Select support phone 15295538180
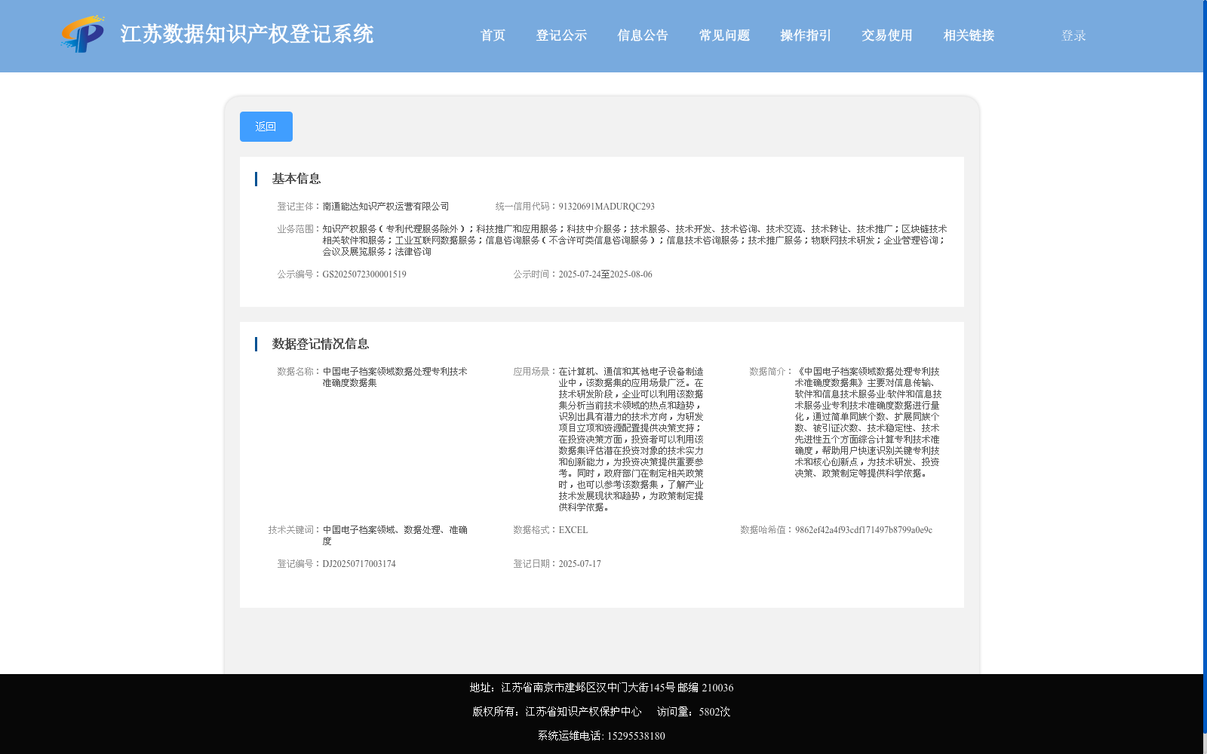Image resolution: width=1207 pixels, height=754 pixels. pos(636,736)
